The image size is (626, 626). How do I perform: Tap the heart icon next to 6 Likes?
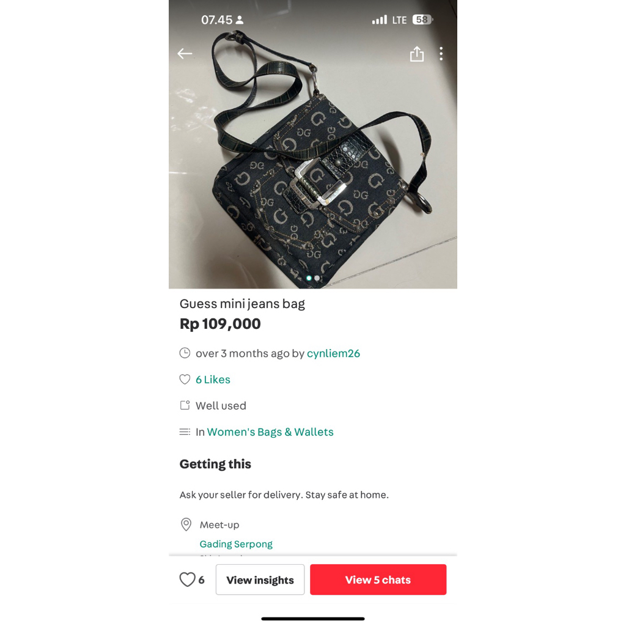[185, 379]
